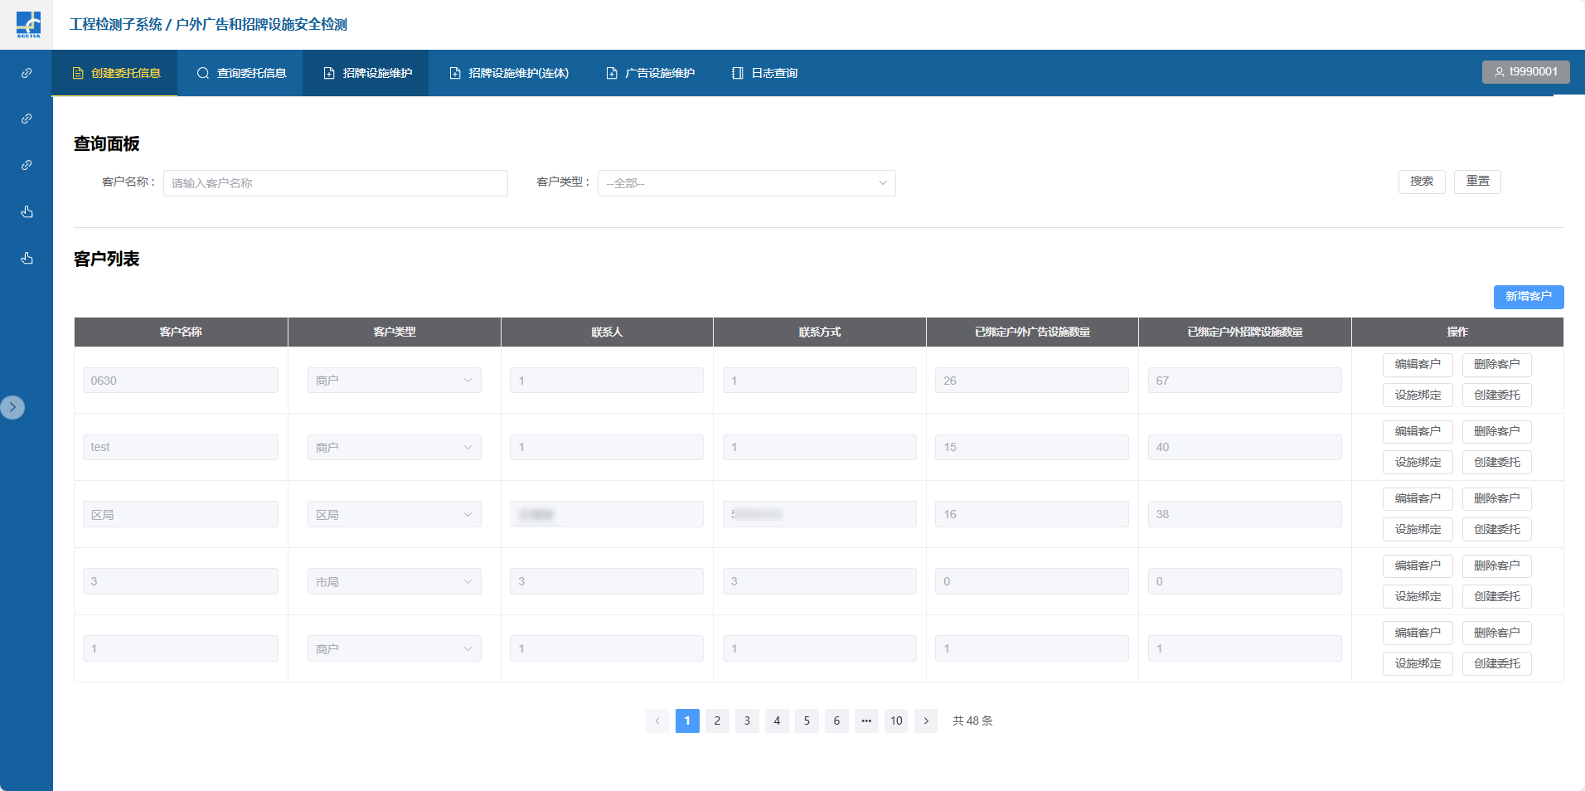Click the 新增客户 button
This screenshot has width=1585, height=791.
click(1528, 297)
